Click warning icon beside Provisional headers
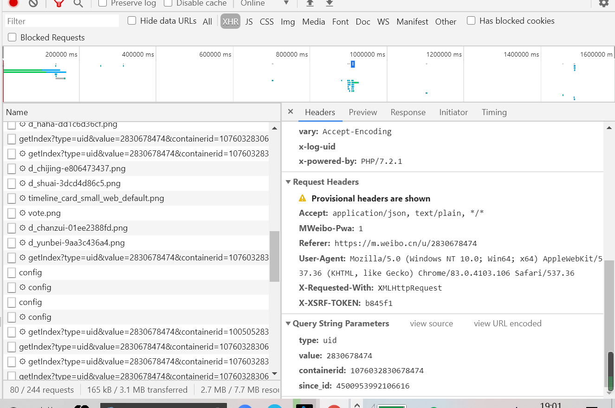 303,198
